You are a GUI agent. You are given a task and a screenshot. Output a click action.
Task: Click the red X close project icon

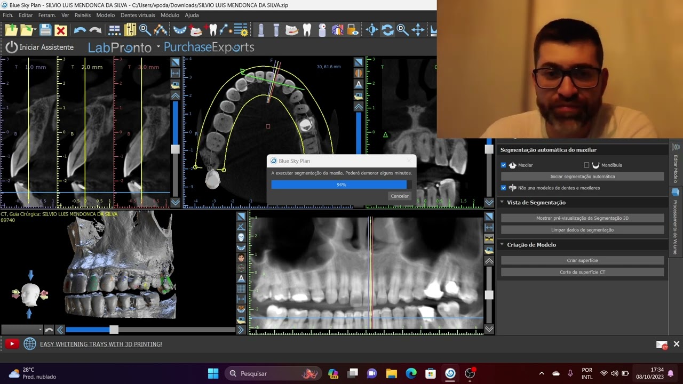61,30
